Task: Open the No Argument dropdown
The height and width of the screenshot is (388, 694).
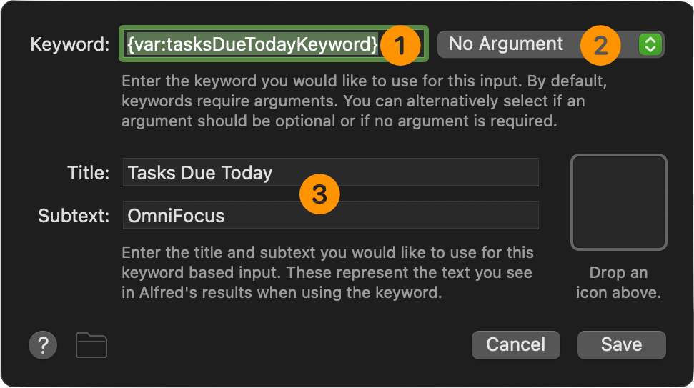Action: tap(529, 44)
